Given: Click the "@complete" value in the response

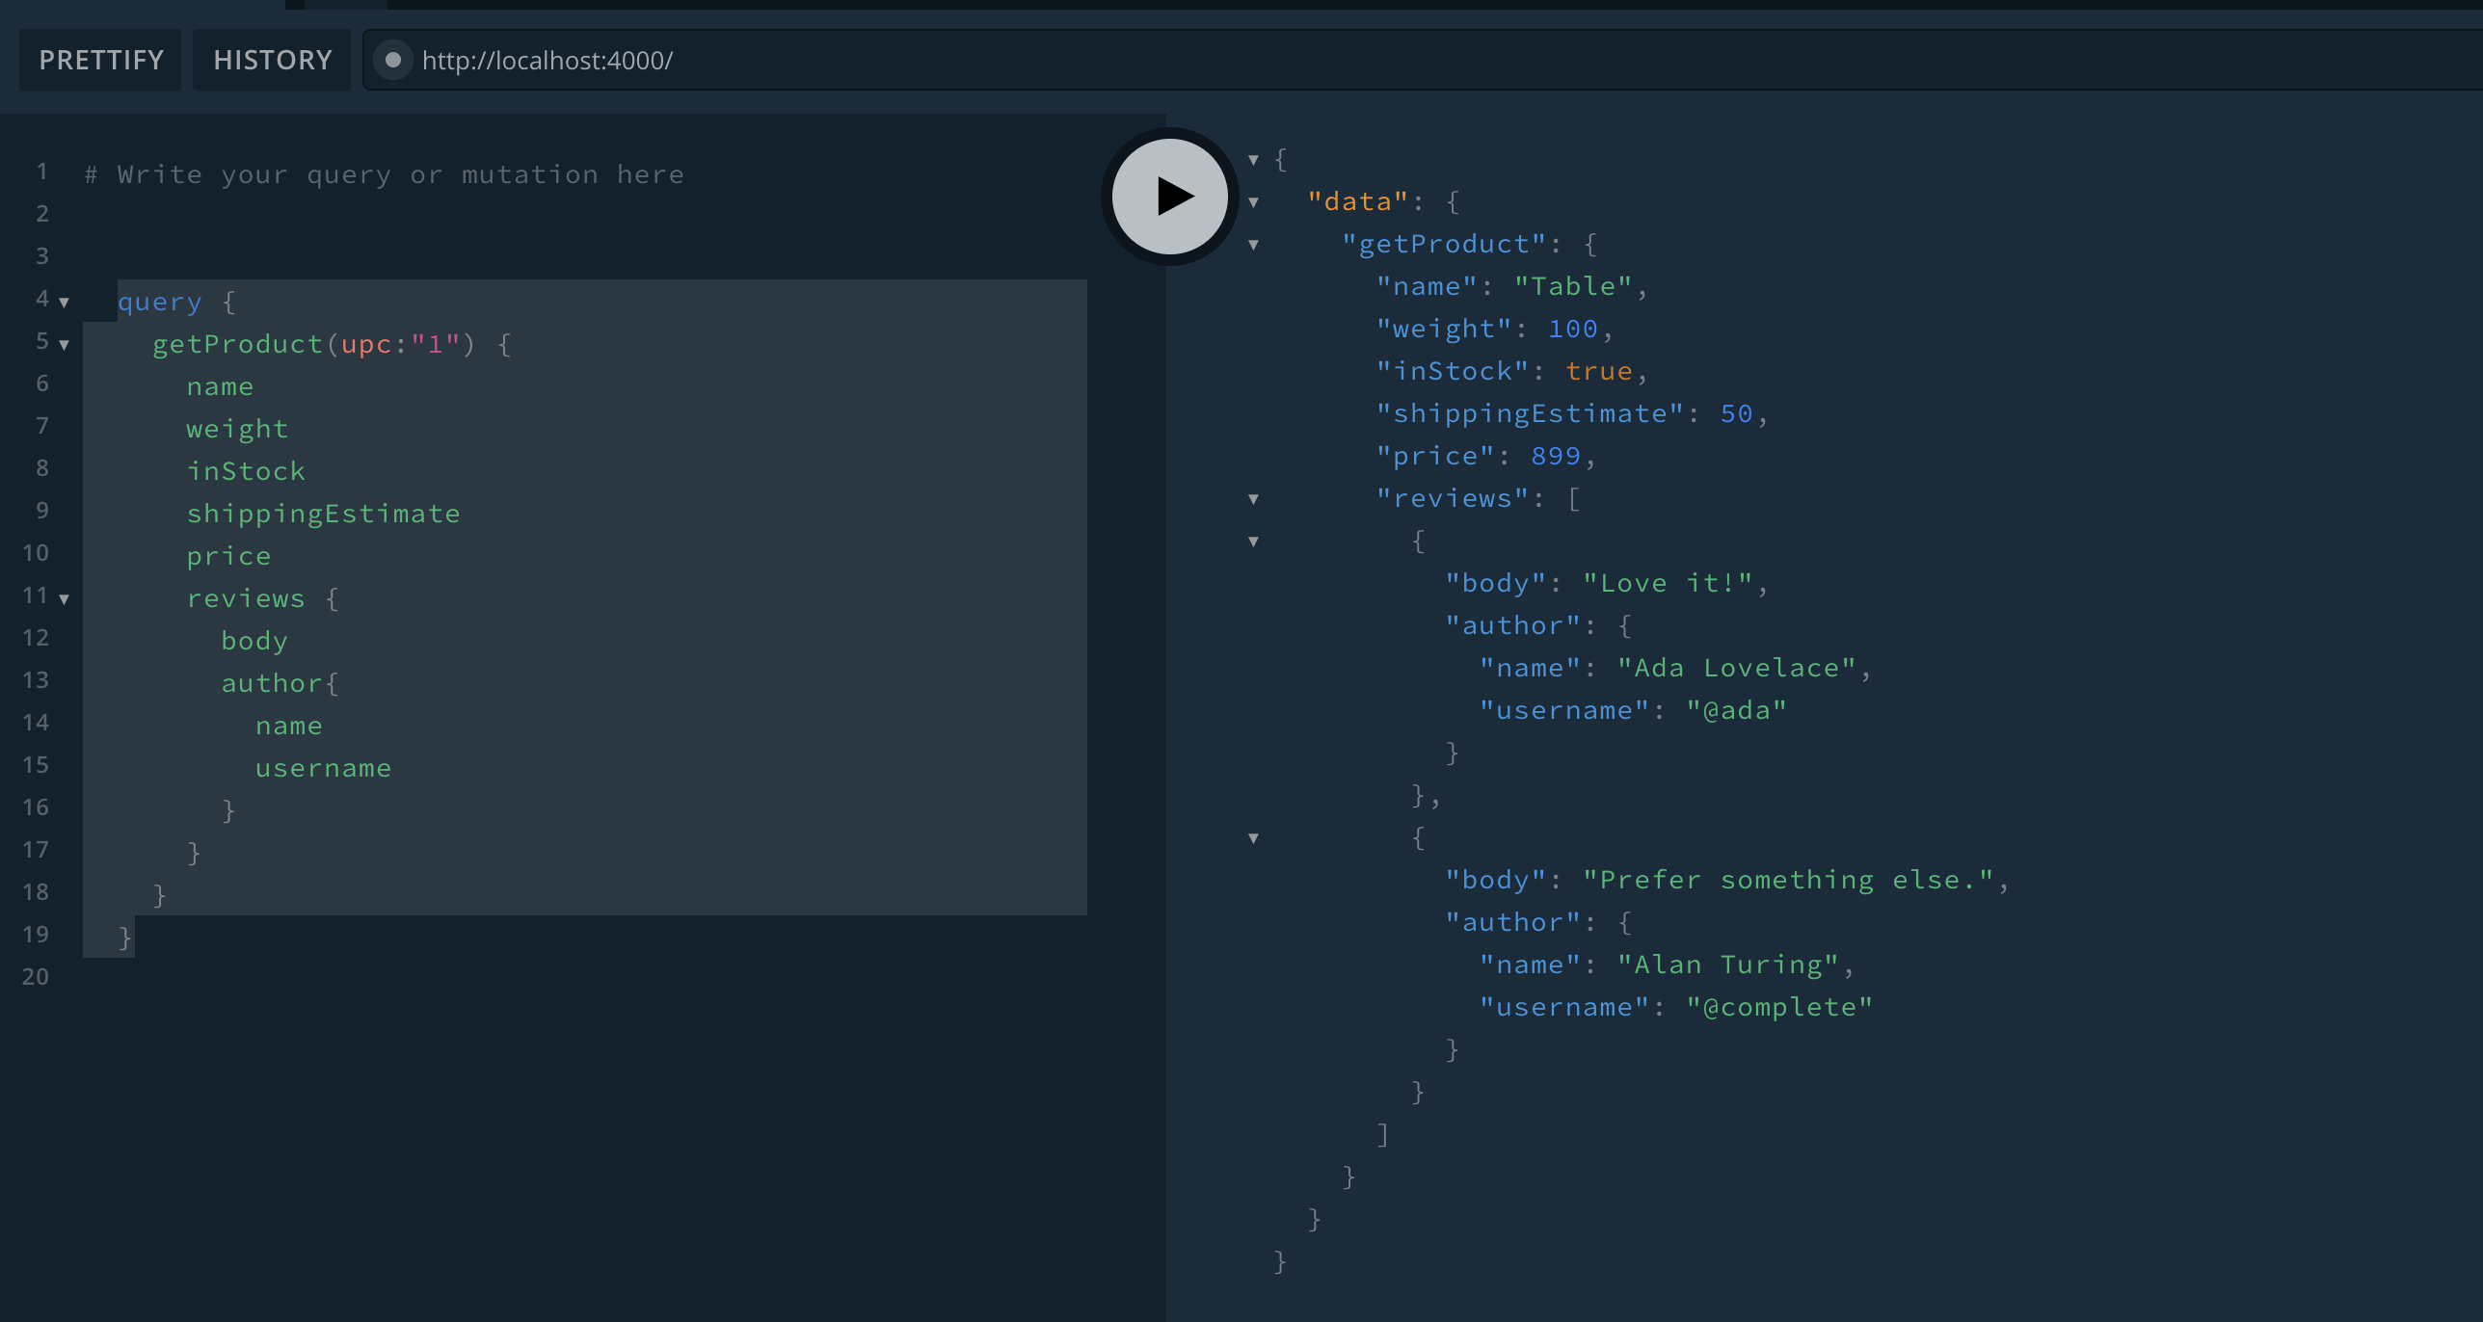Looking at the screenshot, I should pos(1778,1007).
